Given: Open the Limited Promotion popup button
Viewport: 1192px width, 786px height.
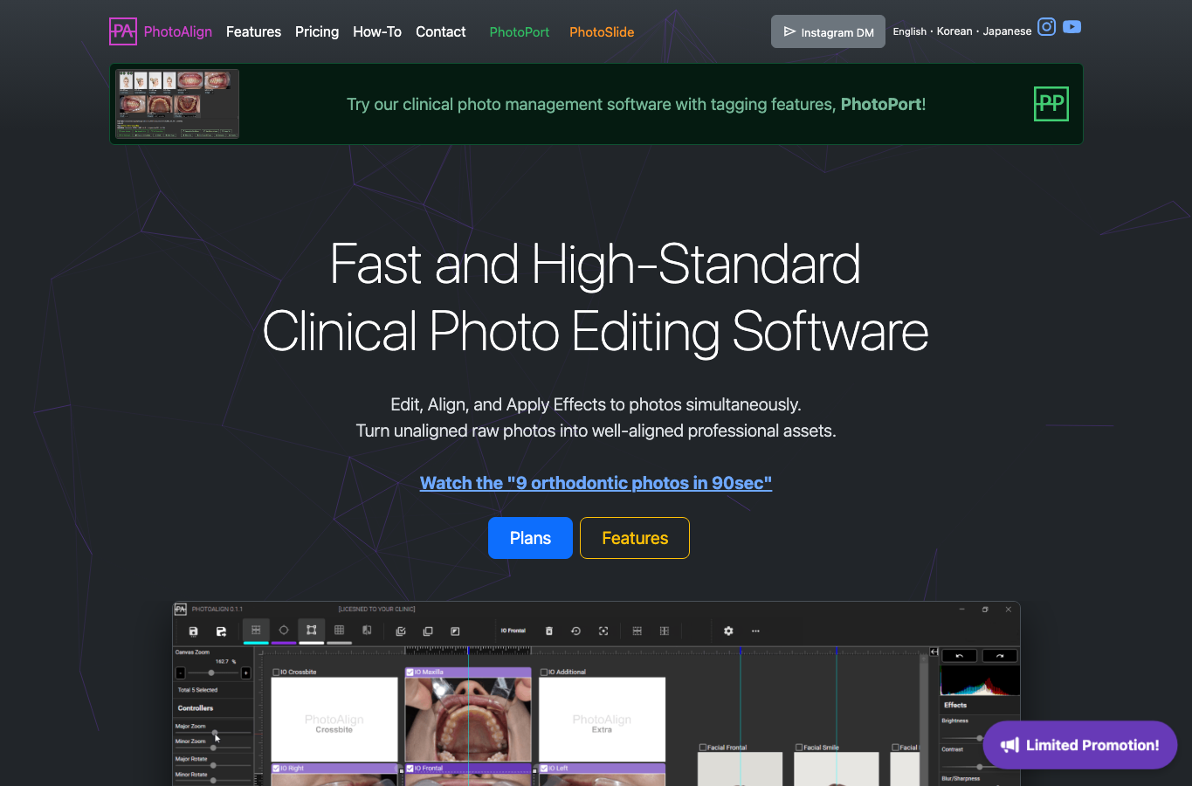Looking at the screenshot, I should tap(1080, 745).
